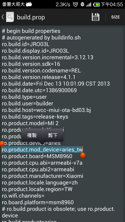This screenshot has width=125, height=222.
Task: Tap the build.prop title text
Action: click(x=31, y=17)
